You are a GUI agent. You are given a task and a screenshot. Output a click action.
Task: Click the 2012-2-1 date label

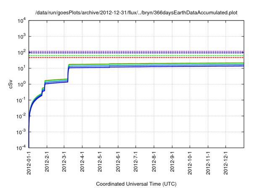pos(47,162)
